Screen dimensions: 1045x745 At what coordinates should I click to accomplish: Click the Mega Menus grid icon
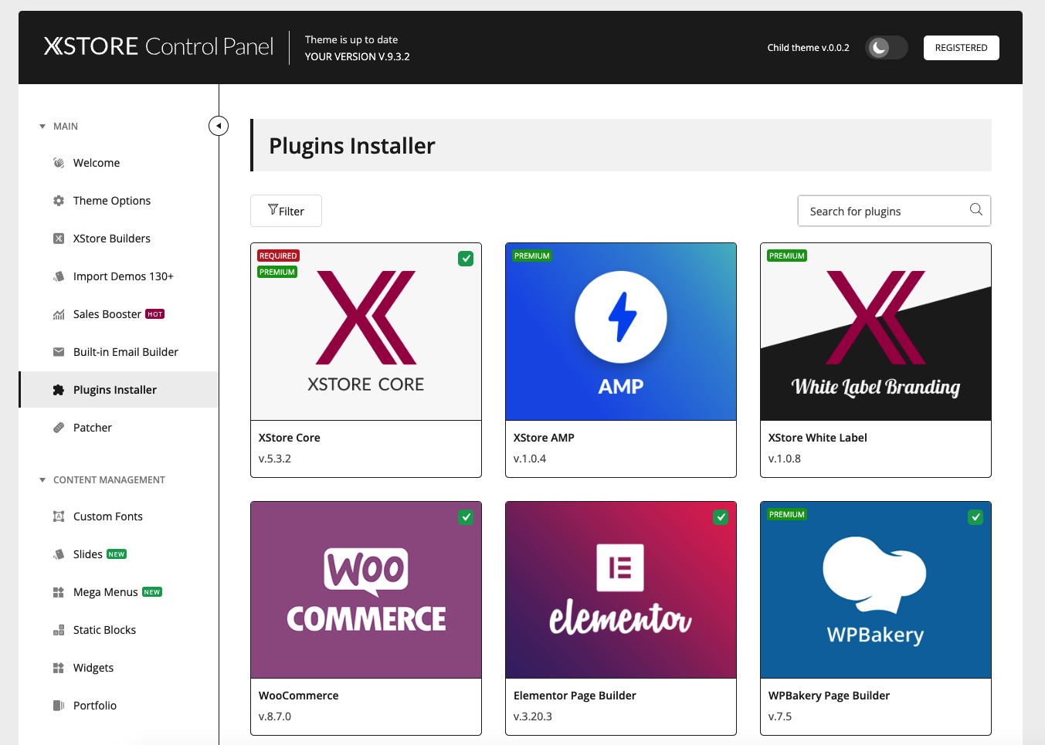59,592
